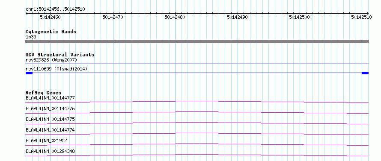Click the gray 1p33 cytogenetic band bar
The height and width of the screenshot is (161, 381).
[197, 41]
